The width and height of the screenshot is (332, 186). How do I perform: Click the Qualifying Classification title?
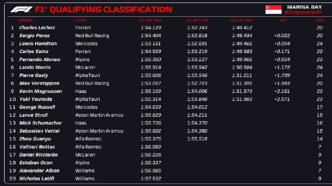[x=111, y=10]
